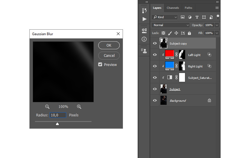Image resolution: width=250 pixels, height=158 pixels.
Task: Open the History panel icon
Action: tap(144, 11)
